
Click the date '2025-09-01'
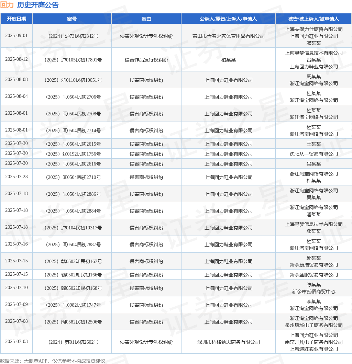[16, 35]
